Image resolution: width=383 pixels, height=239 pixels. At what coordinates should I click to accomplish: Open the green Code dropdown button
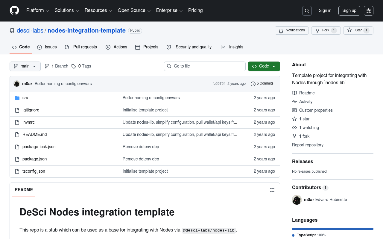264,66
